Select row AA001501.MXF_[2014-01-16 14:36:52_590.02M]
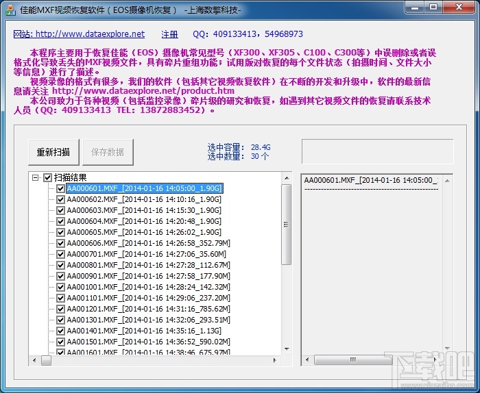This screenshot has width=480, height=393. point(149,342)
